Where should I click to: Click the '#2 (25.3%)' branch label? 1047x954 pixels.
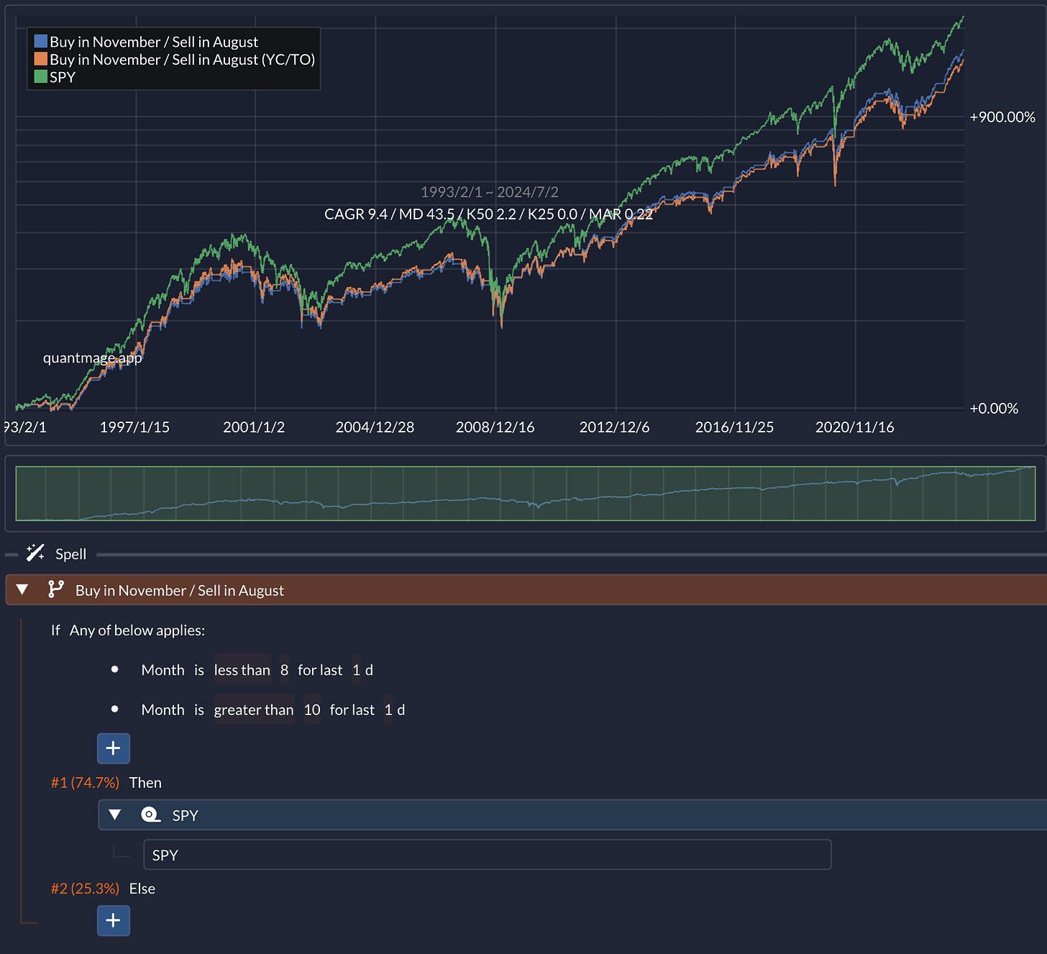coord(85,889)
